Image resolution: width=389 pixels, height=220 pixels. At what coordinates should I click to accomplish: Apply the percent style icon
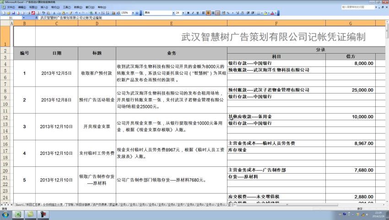click(x=228, y=13)
